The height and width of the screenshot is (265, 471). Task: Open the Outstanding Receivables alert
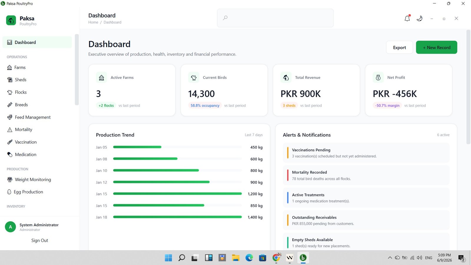click(x=366, y=220)
